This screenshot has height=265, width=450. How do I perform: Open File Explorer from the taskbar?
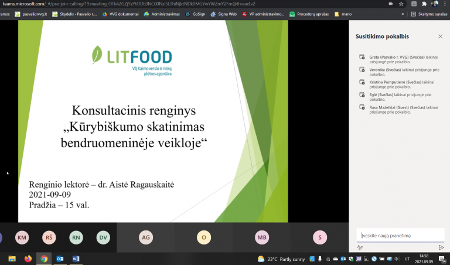click(x=12, y=259)
